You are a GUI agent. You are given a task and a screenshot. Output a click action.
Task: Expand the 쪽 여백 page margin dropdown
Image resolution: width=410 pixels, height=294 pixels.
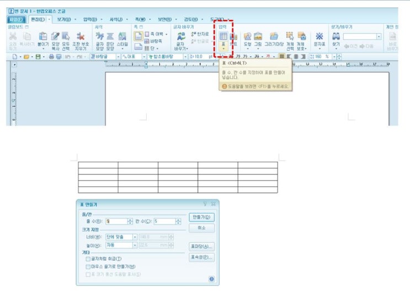point(166,34)
